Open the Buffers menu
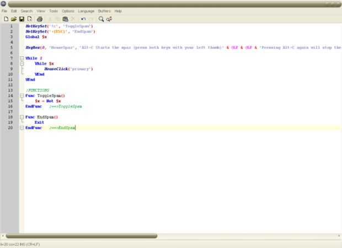The width and height of the screenshot is (342, 248). [x=104, y=11]
